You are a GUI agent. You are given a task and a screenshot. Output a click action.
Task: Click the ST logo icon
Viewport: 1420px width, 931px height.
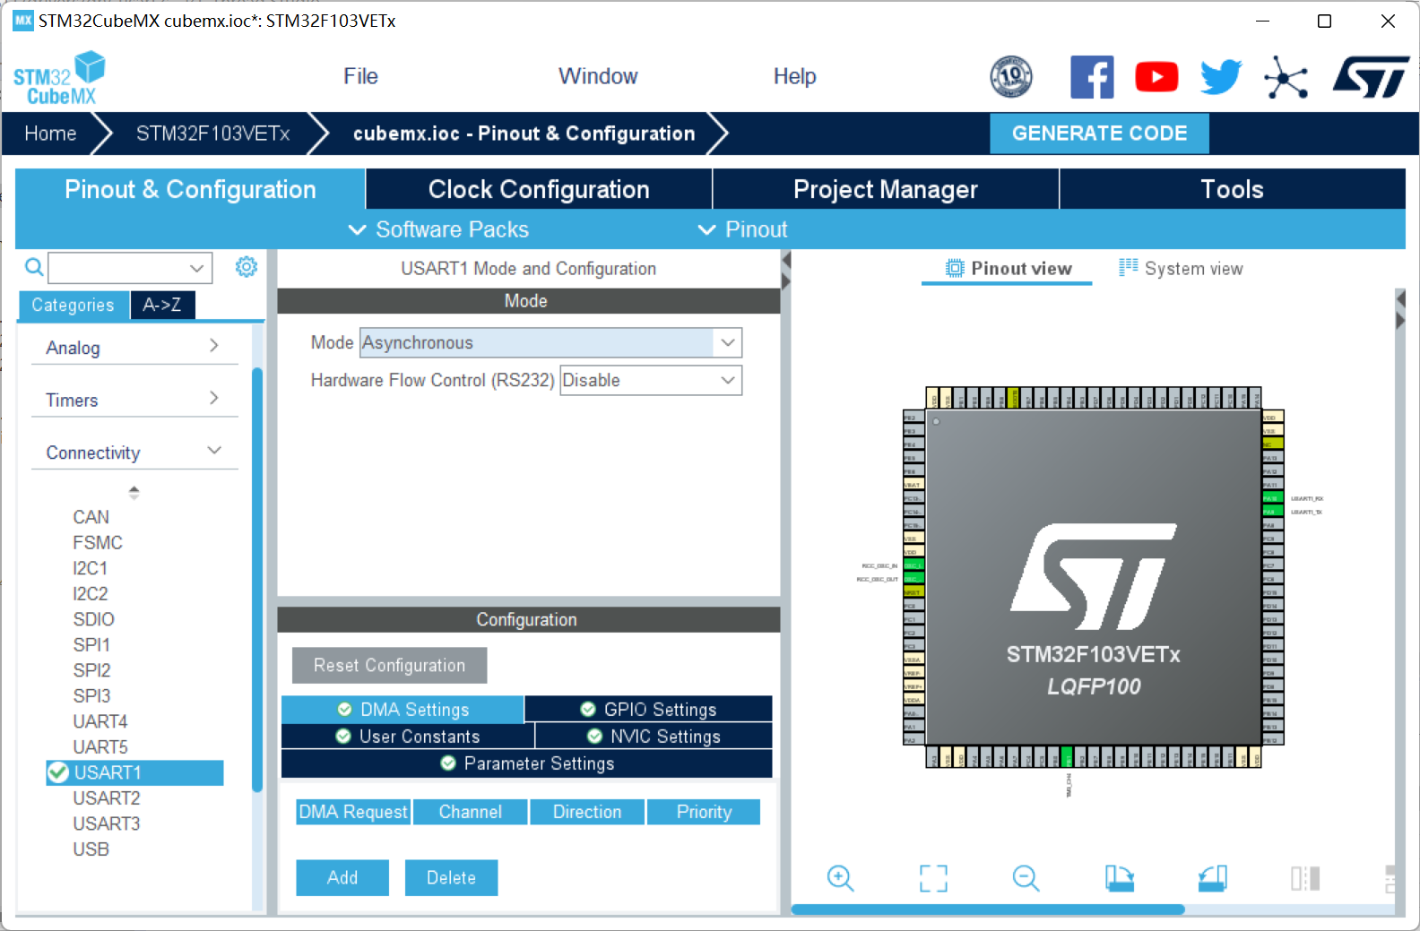coord(1371,77)
